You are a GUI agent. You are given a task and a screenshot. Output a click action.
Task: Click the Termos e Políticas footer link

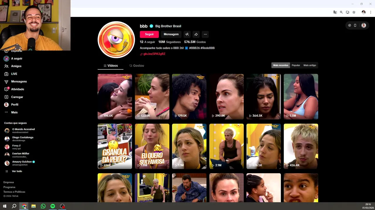coord(14,192)
